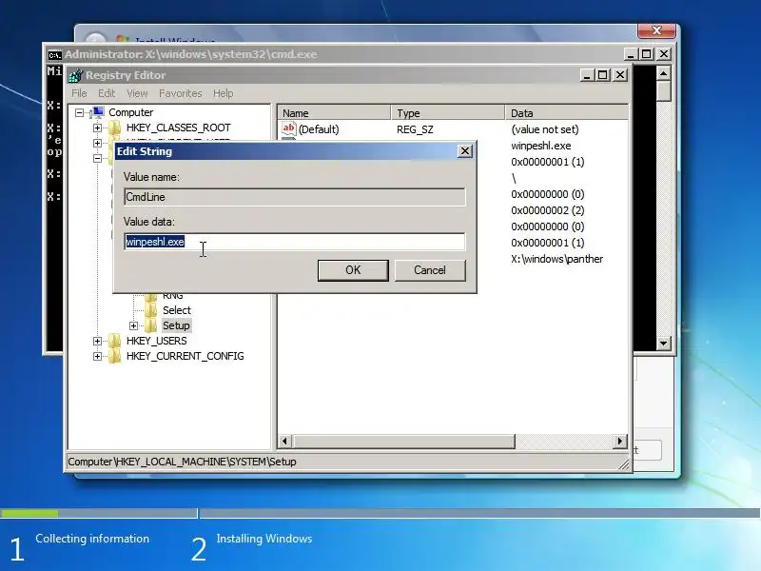761x571 pixels.
Task: Select HKEY_USERS folder icon
Action: (114, 341)
